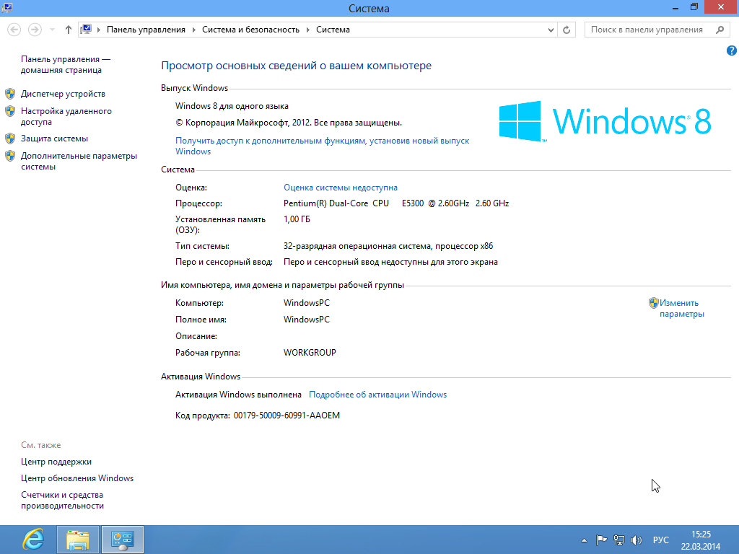
Task: Open the Action Center flag icon
Action: [601, 540]
